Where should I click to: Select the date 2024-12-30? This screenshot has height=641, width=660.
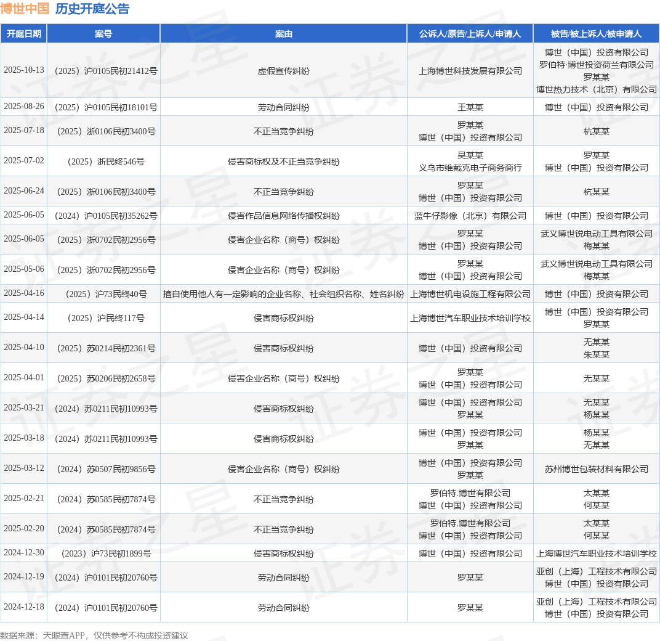24,552
